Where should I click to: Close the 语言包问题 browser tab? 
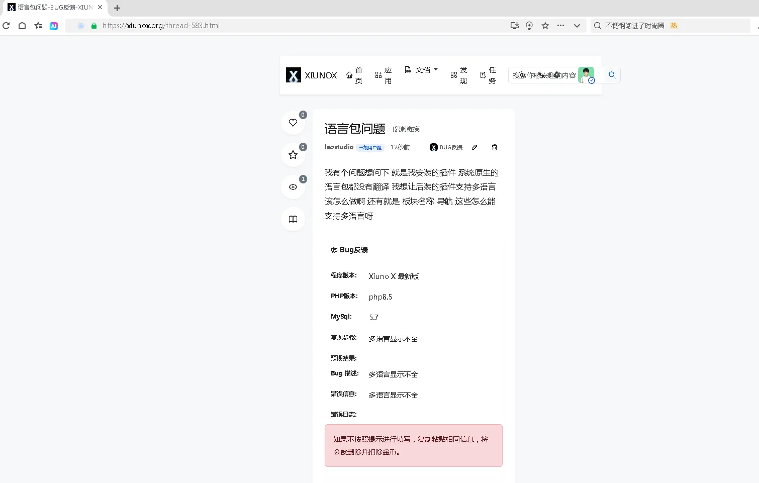100,8
